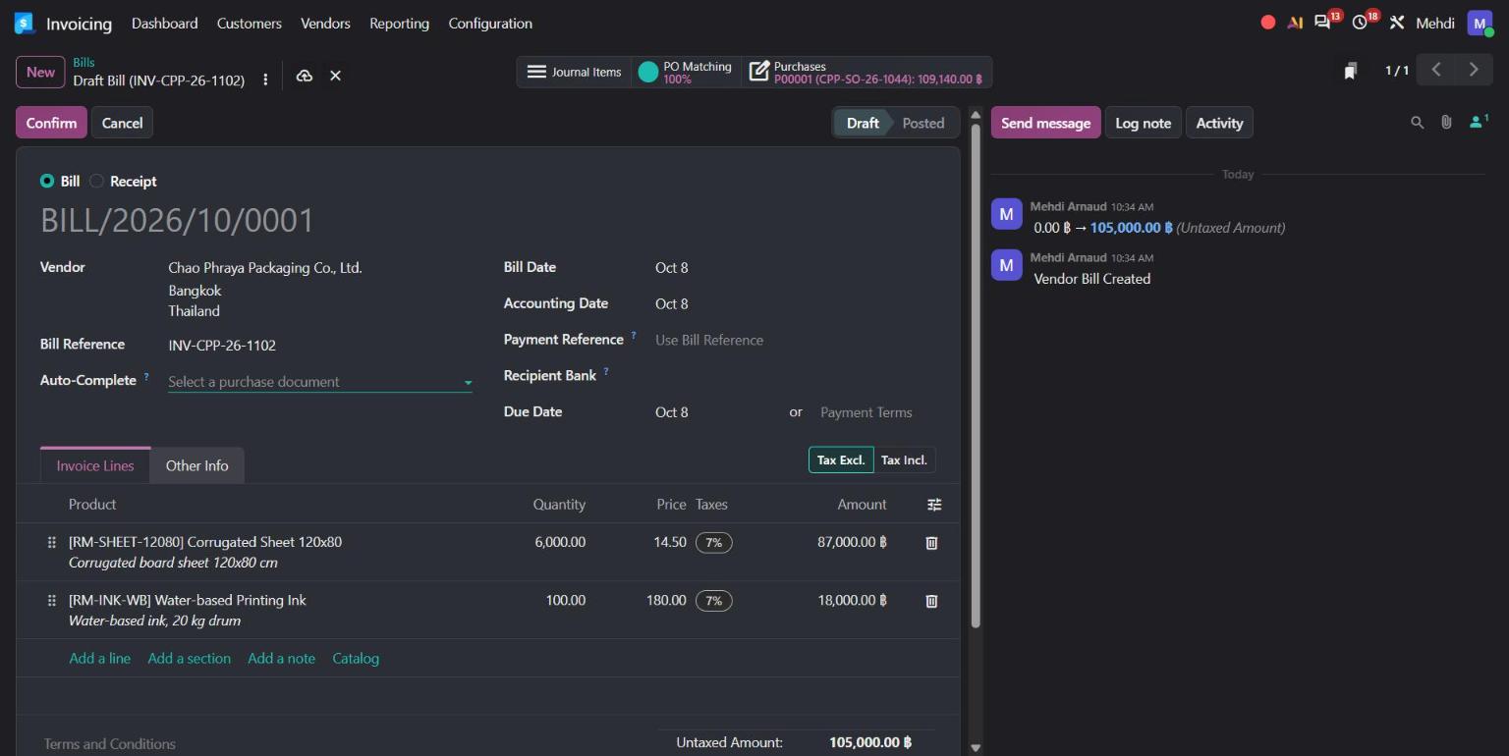Click the Payment Reference field
This screenshot has height=756, width=1509.
(796, 340)
